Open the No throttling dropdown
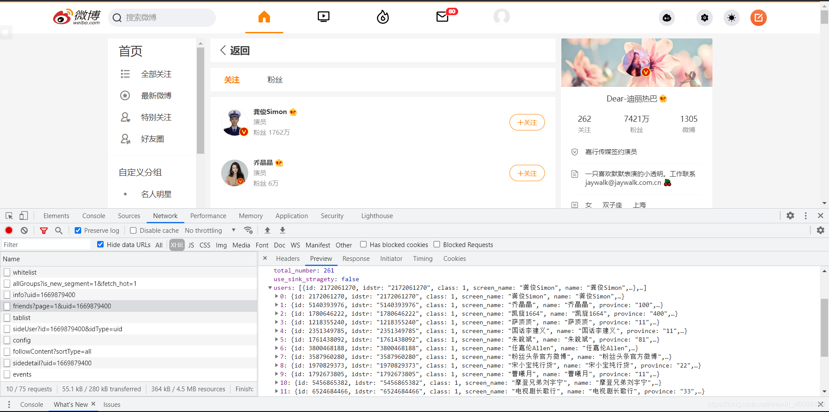This screenshot has height=412, width=829. [x=210, y=230]
